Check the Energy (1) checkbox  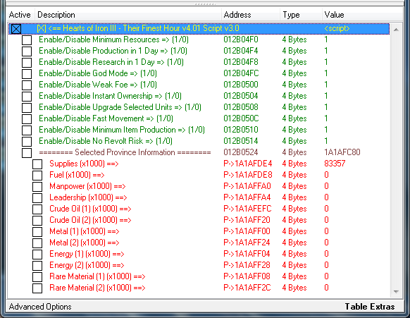[37, 254]
